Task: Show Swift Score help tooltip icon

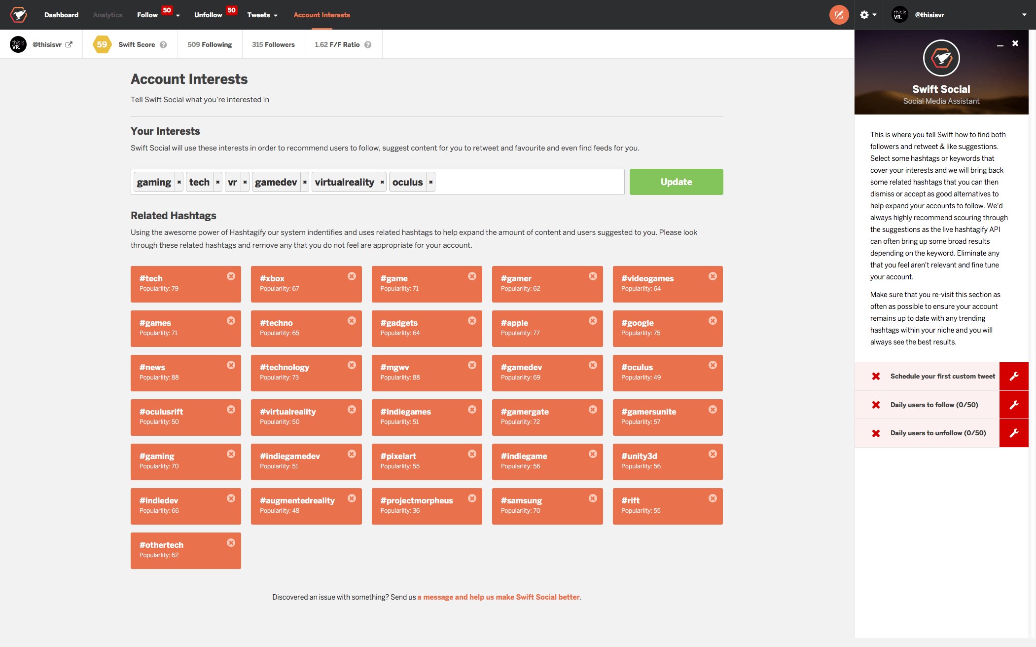Action: [163, 44]
